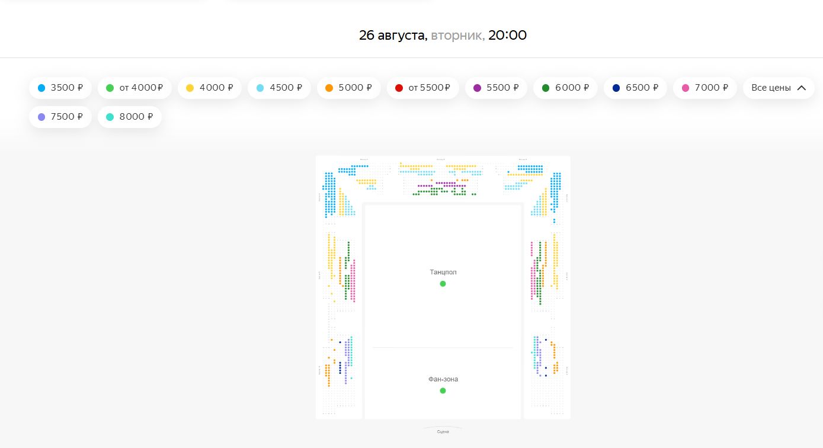Enable the 4000 ₽ yellow price filter

tap(210, 88)
